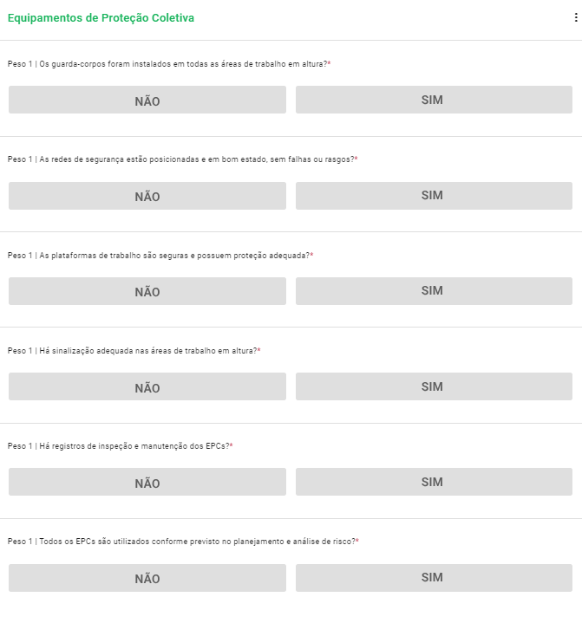Select NÃO for guarda-corpos question
The image size is (582, 623).
[x=147, y=101]
